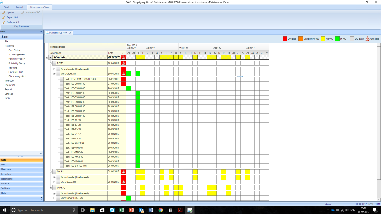Screen dimensions: 381x214
Task: Click the Inventory navigation bar button
Action: [x=21, y=174]
